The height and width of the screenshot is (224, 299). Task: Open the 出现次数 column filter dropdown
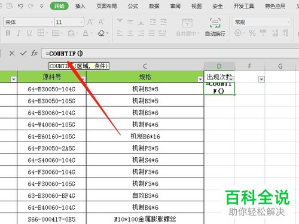(x=231, y=79)
